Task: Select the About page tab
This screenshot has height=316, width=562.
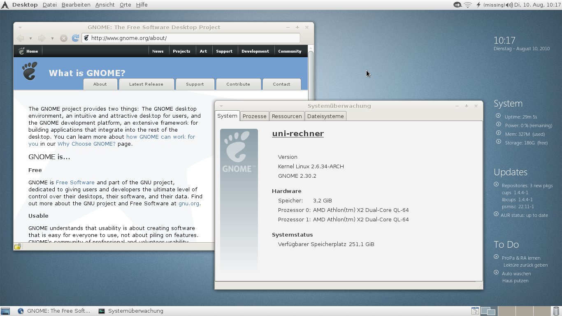Action: click(100, 84)
